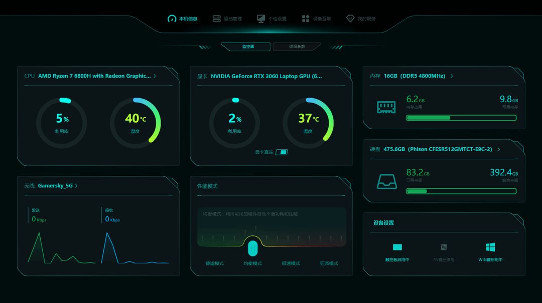Open the 个性设置 monitor icon
This screenshot has height=303, width=542.
click(261, 19)
